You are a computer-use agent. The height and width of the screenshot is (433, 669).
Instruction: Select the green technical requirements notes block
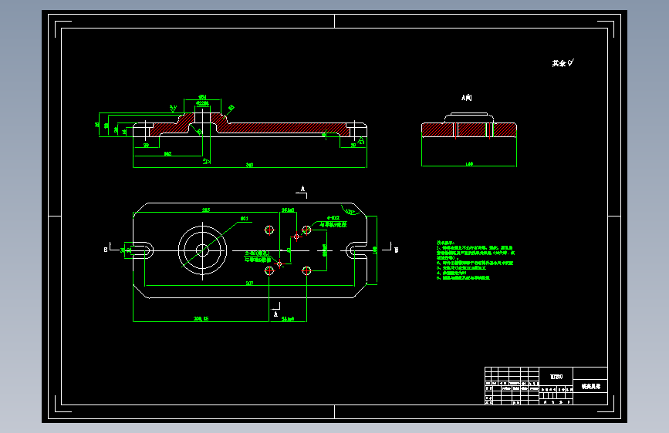pyautogui.click(x=475, y=260)
